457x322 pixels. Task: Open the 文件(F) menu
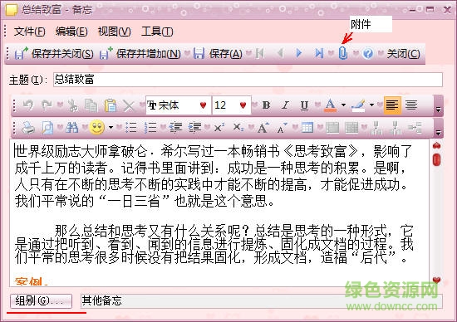pyautogui.click(x=29, y=32)
